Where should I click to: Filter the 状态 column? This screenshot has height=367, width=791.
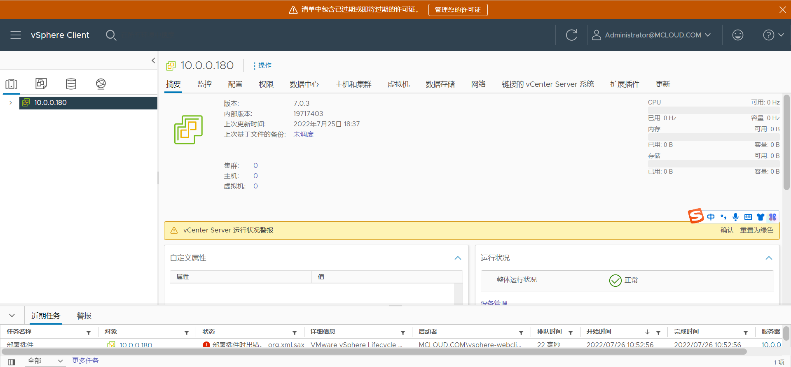point(295,332)
